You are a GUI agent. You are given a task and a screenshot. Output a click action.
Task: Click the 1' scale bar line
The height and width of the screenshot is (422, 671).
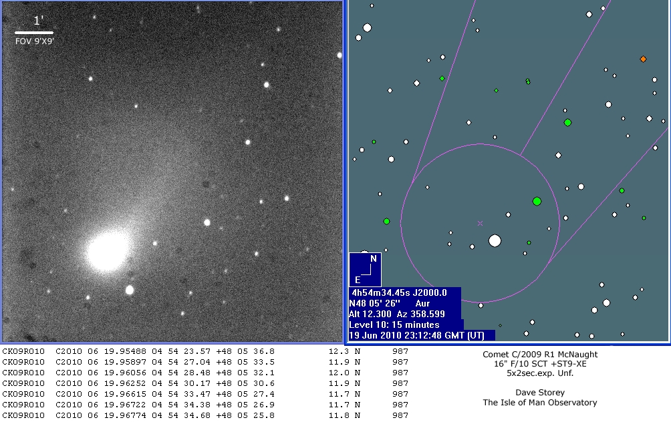(34, 33)
